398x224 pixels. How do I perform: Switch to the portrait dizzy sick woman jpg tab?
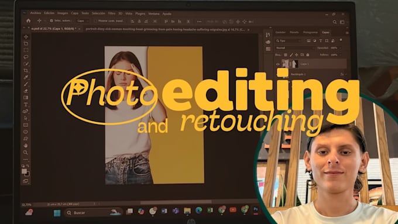165,29
